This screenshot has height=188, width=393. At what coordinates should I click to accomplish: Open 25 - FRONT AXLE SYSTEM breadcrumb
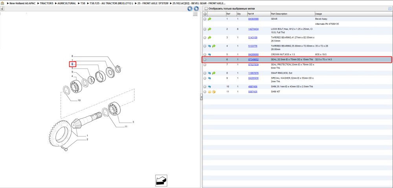click(152, 4)
